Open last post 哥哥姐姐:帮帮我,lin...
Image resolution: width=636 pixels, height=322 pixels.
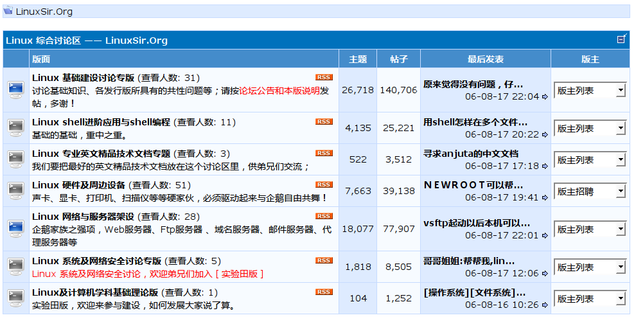click(x=469, y=261)
